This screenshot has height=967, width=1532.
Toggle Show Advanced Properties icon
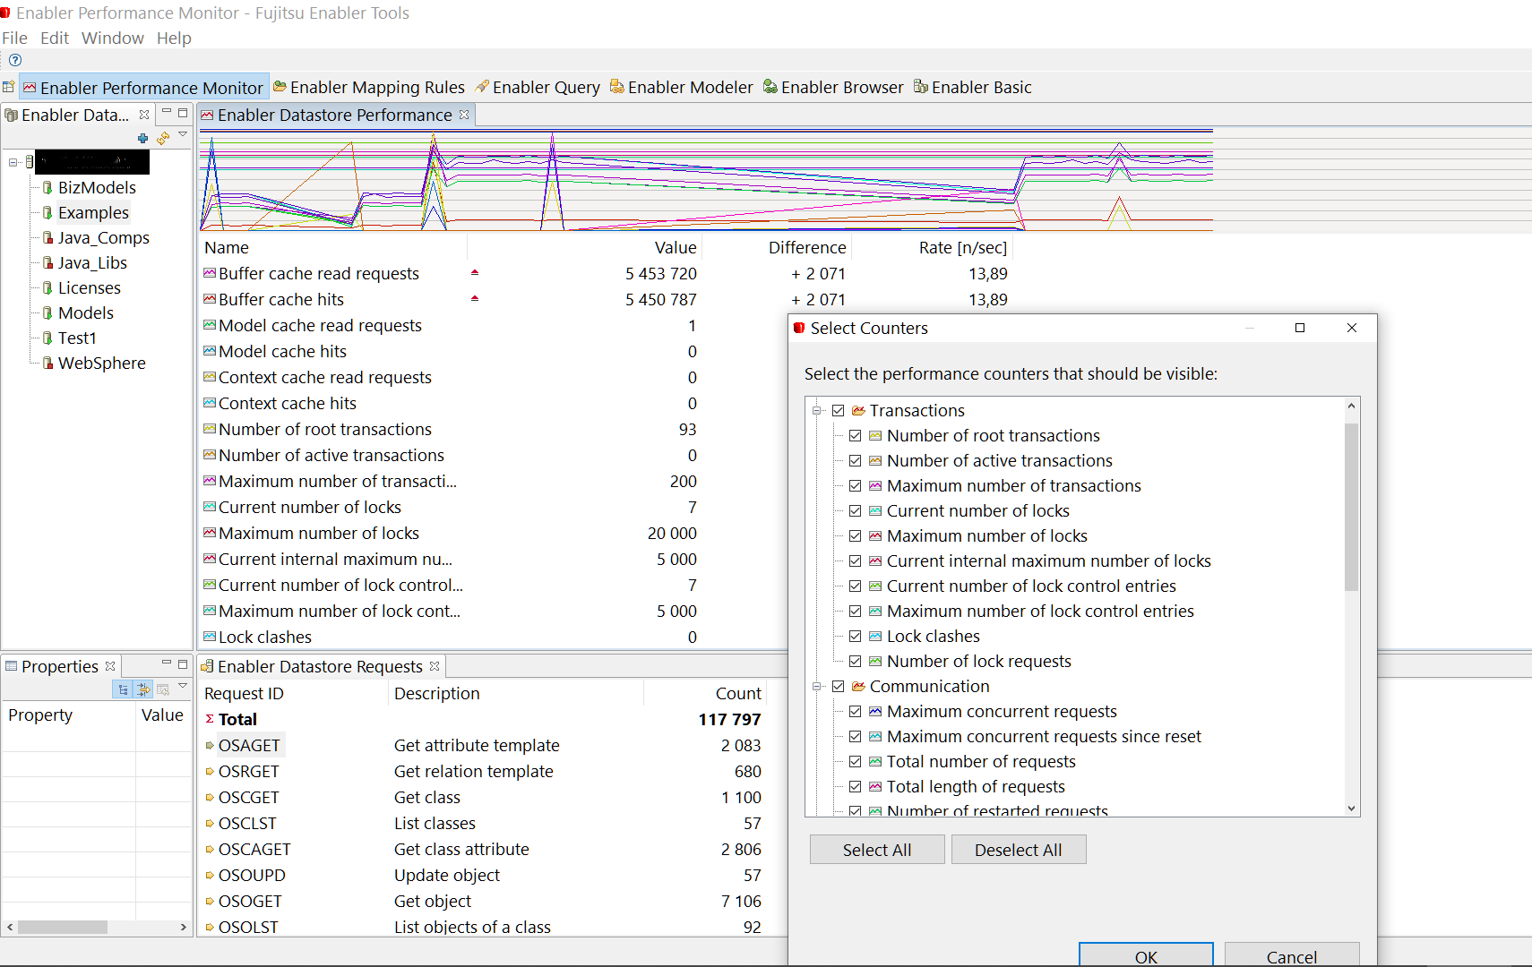click(142, 689)
